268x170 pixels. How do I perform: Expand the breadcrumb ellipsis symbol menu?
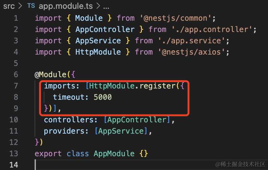(106, 6)
